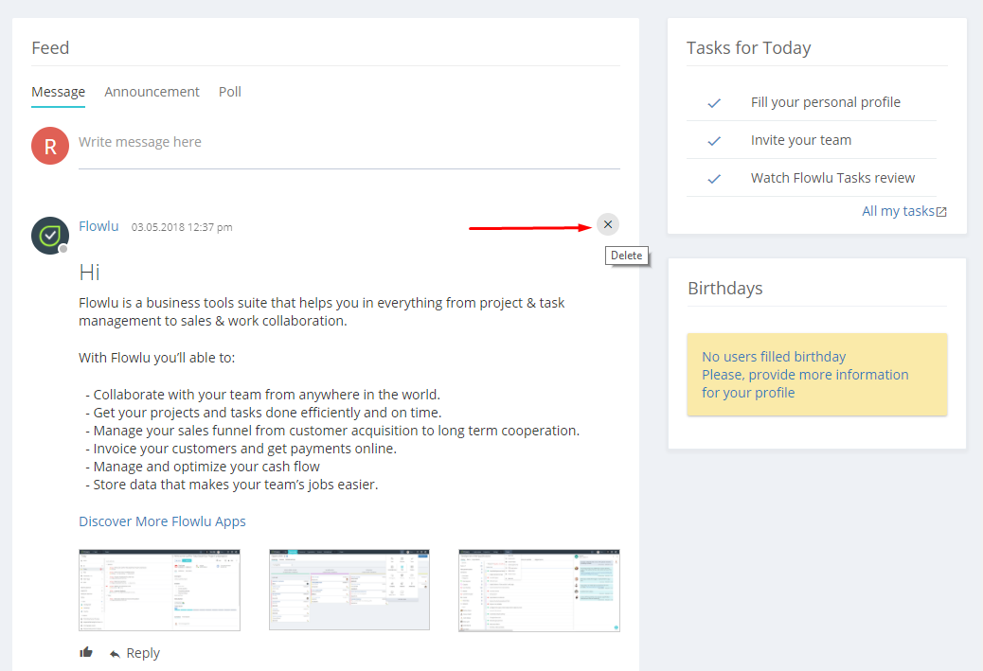The image size is (983, 671).
Task: Delete the Flowlu post with X icon
Action: pyautogui.click(x=607, y=224)
